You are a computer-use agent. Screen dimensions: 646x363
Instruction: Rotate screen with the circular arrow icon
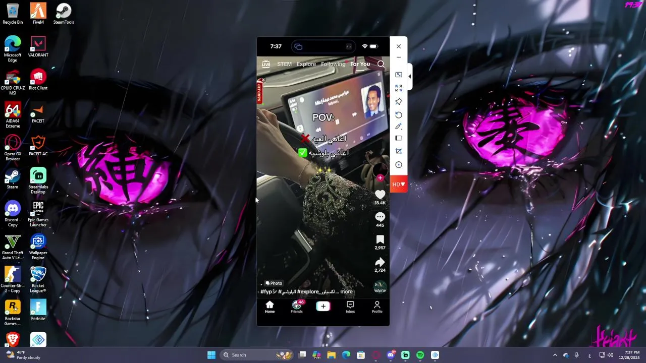(399, 114)
